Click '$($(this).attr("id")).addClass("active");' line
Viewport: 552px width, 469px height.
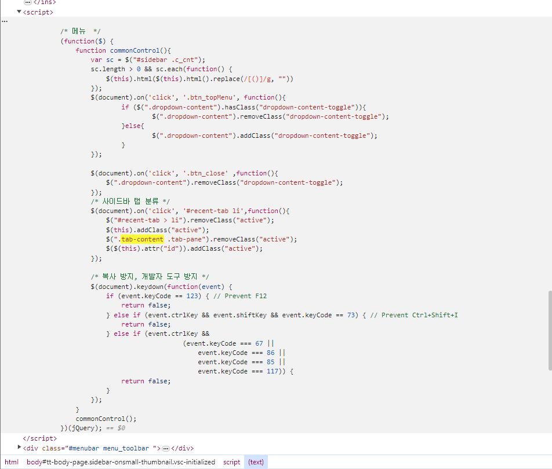click(x=184, y=248)
